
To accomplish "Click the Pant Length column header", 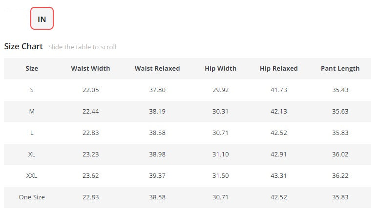I will pyautogui.click(x=340, y=69).
